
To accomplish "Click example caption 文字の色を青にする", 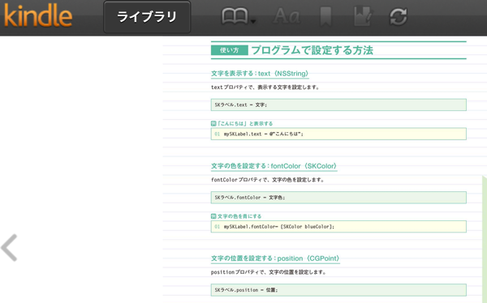I will 236,216.
